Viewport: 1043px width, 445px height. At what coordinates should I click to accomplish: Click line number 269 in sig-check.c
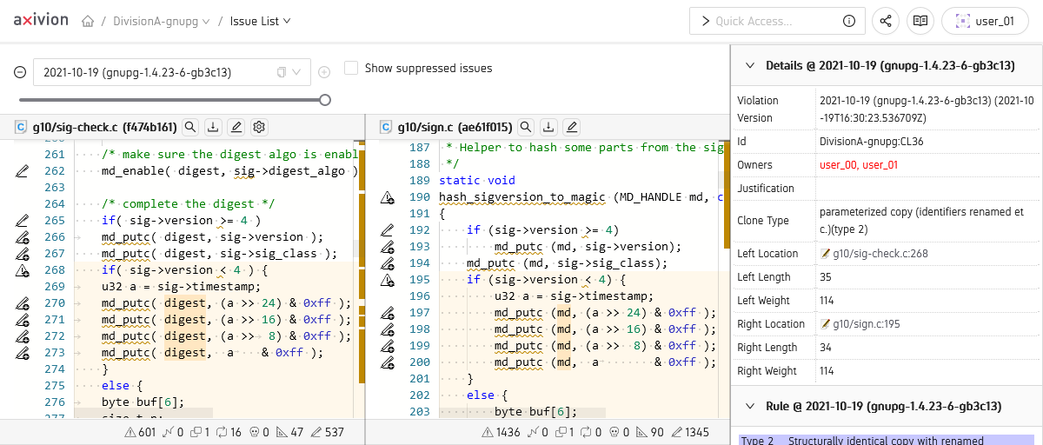coord(55,287)
